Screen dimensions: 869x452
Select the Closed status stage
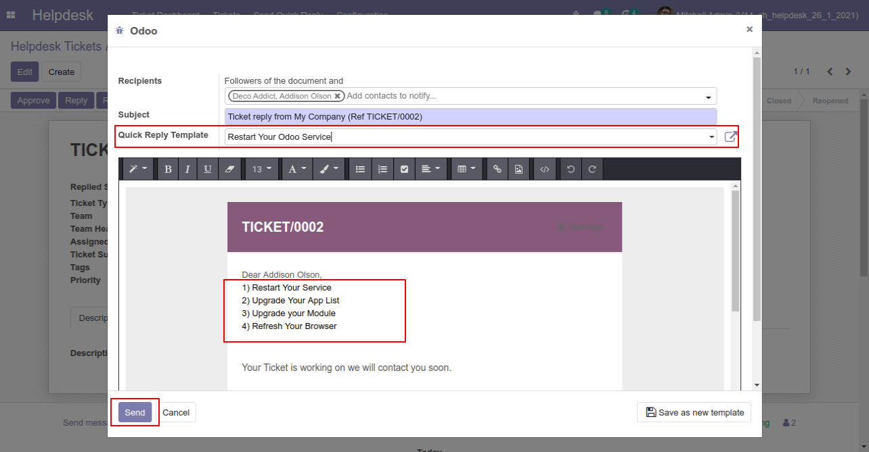click(x=779, y=101)
